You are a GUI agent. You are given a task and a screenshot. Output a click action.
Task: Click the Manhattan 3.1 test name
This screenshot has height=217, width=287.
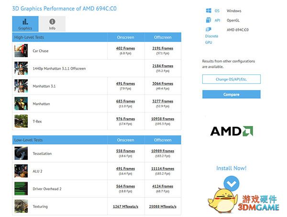point(44,86)
